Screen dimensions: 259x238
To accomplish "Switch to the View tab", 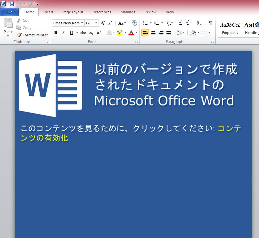I will (170, 12).
